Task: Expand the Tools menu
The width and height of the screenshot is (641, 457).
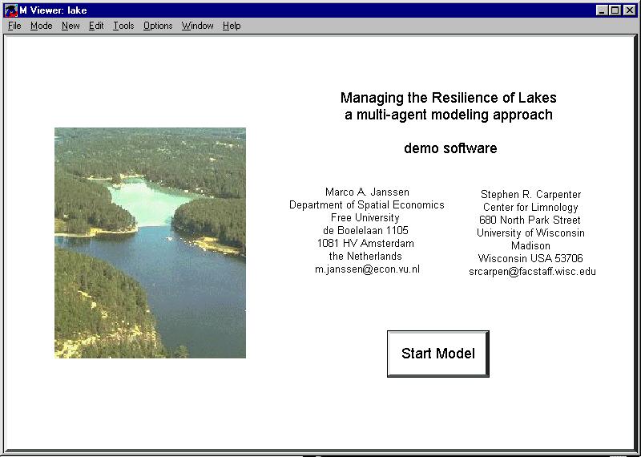Action: pyautogui.click(x=123, y=26)
